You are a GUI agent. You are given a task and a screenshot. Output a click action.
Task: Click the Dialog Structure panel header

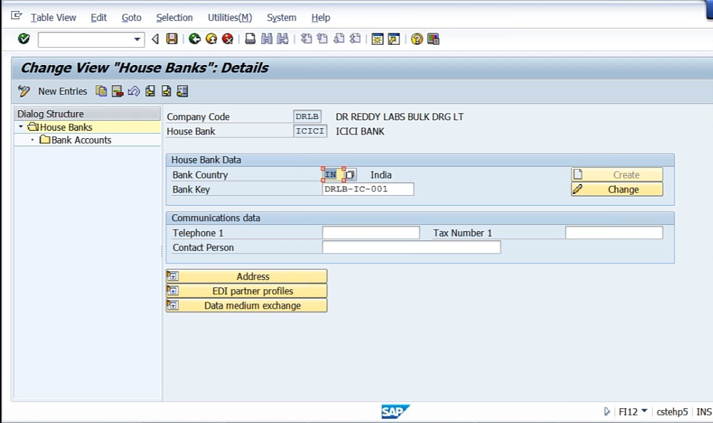pyautogui.click(x=87, y=113)
